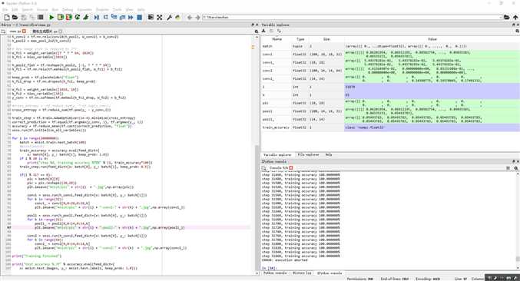Click highlighted code line 97 in editor
Viewport: 520px width, 281px height.
tap(131, 228)
